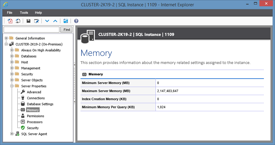
Task: Click the Database Settings cylinder icon
Action: pos(23,104)
